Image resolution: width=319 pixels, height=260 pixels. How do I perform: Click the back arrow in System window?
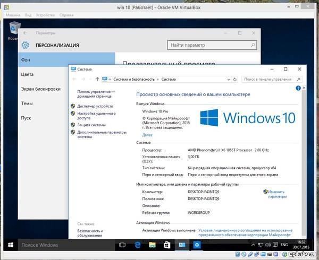(74, 79)
